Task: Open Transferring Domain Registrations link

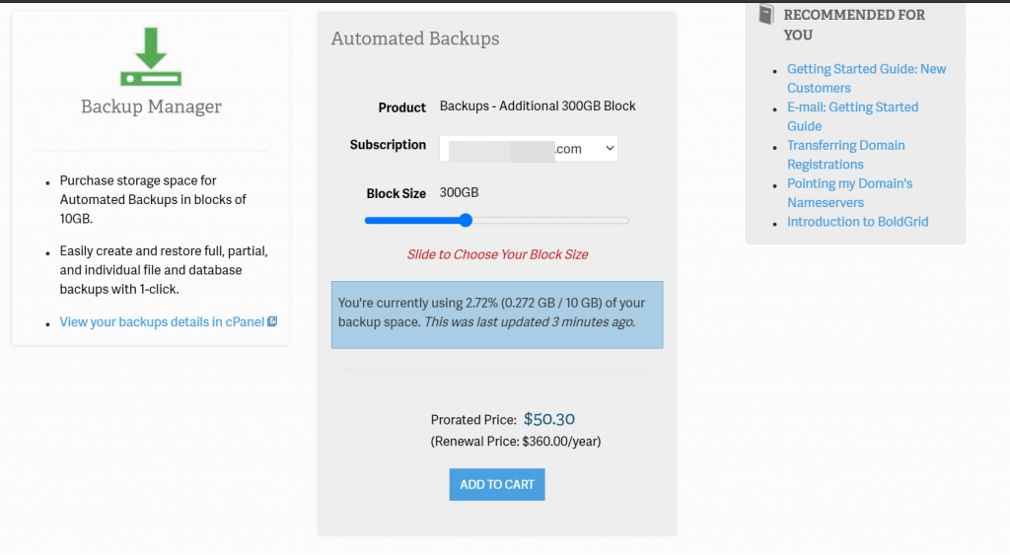Action: (845, 145)
